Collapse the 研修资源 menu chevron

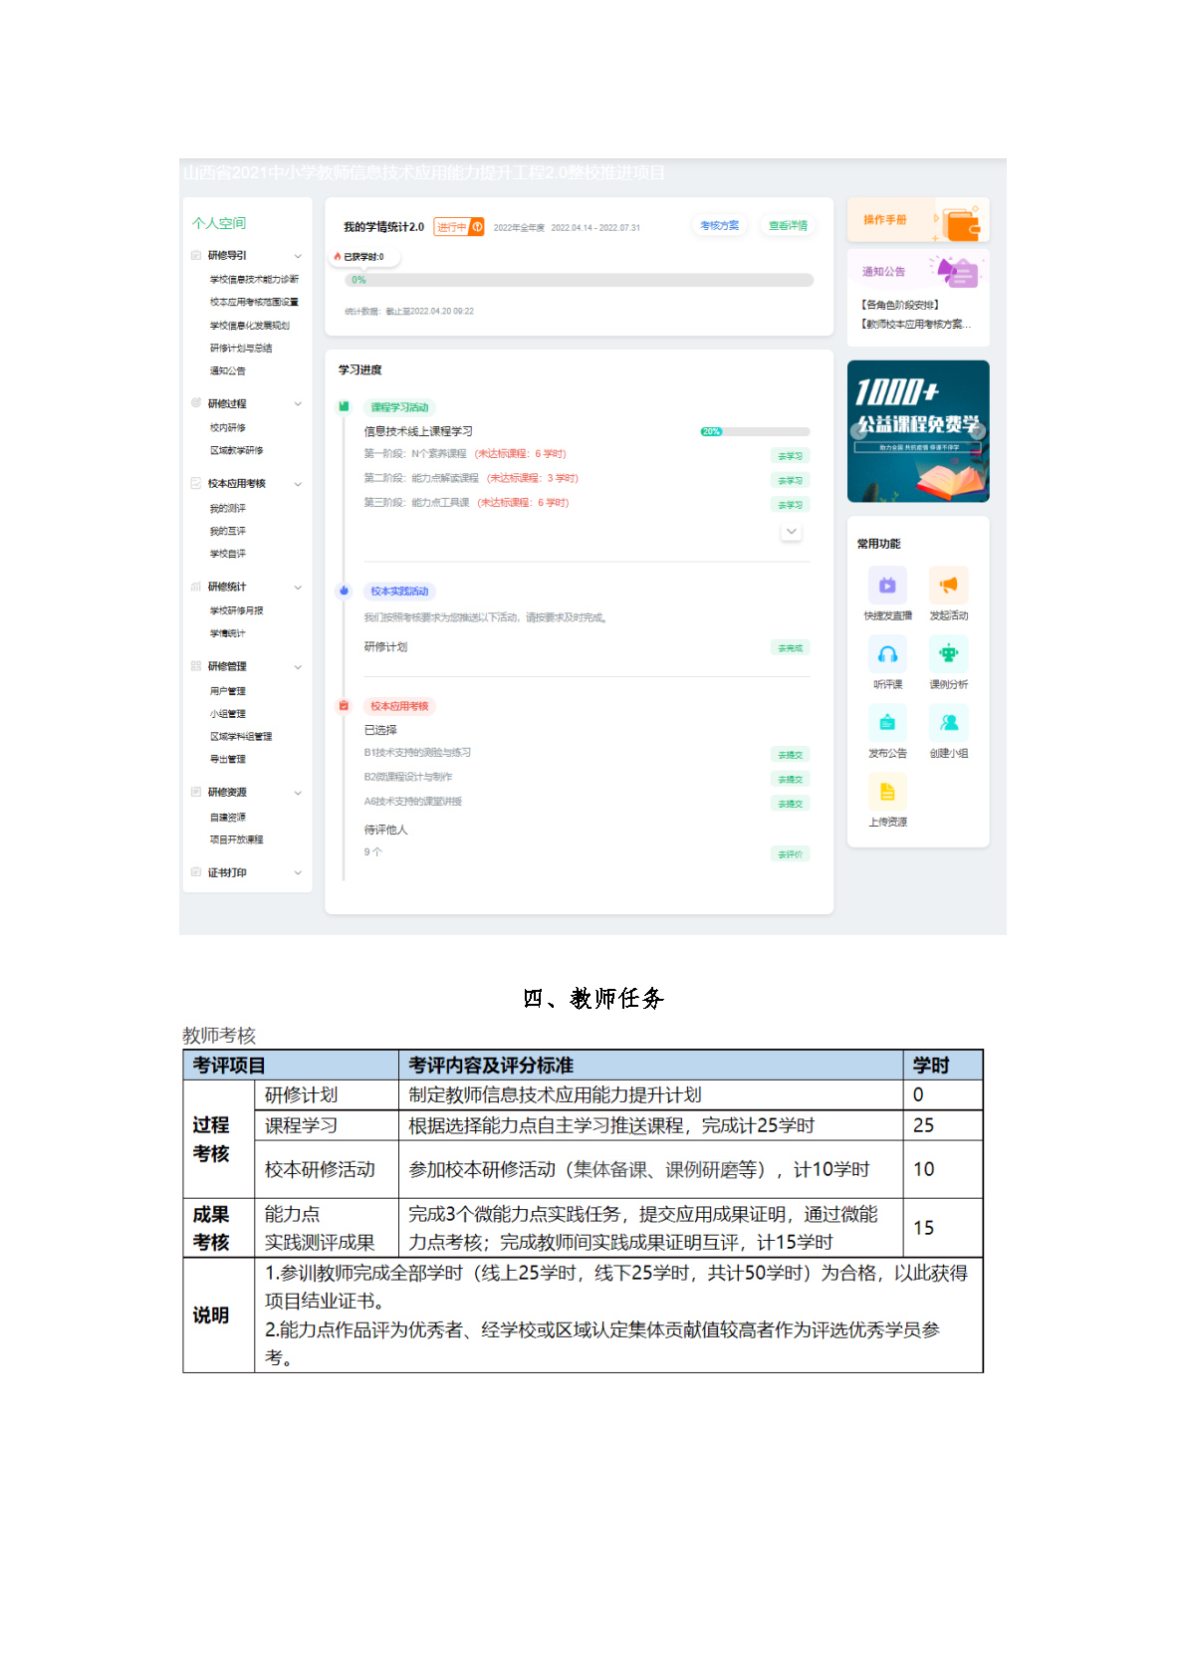point(298,793)
